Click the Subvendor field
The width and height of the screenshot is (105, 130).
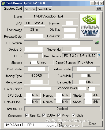pos(81,49)
